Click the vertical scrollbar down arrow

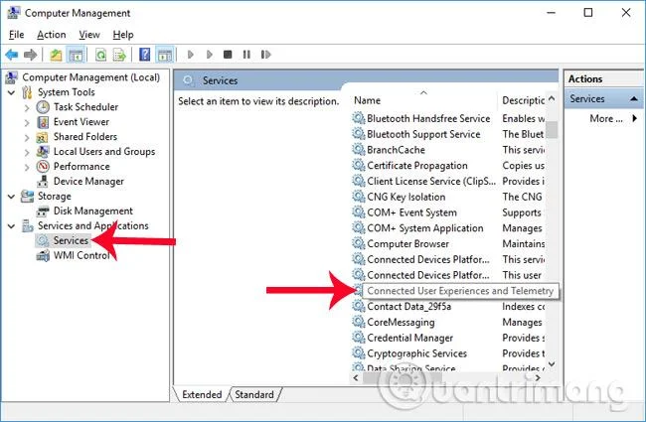pos(552,364)
